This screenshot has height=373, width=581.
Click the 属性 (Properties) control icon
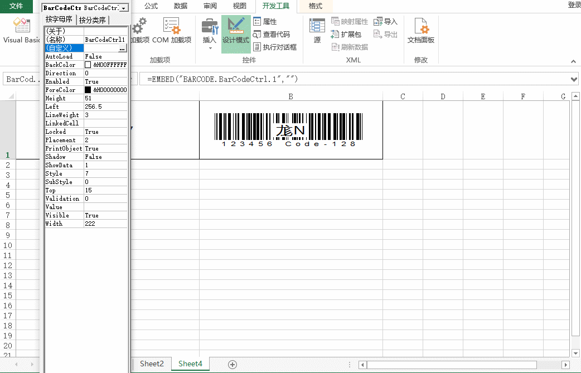pyautogui.click(x=258, y=21)
